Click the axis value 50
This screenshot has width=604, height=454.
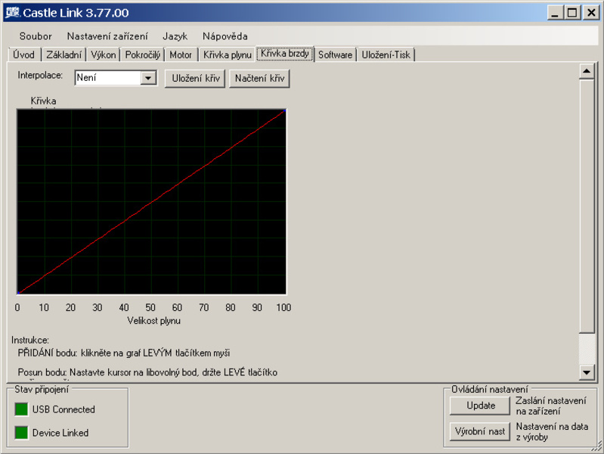tap(150, 307)
